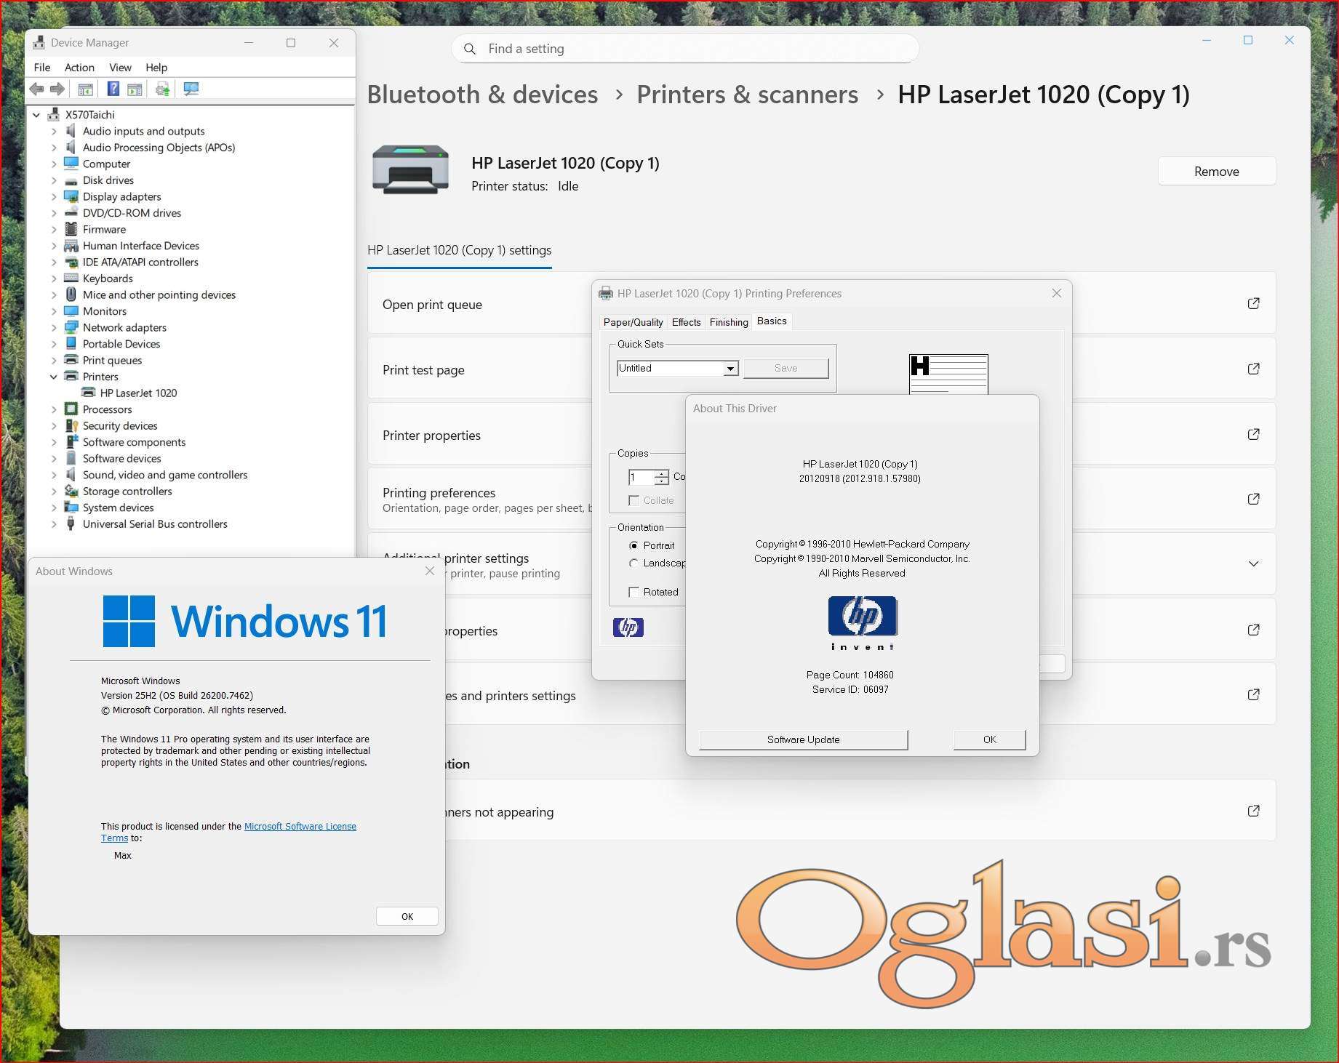The height and width of the screenshot is (1063, 1339).
Task: Select the Portrait orientation radio button
Action: pyautogui.click(x=633, y=545)
